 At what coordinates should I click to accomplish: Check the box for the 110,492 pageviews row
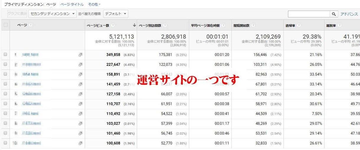(x=5, y=114)
